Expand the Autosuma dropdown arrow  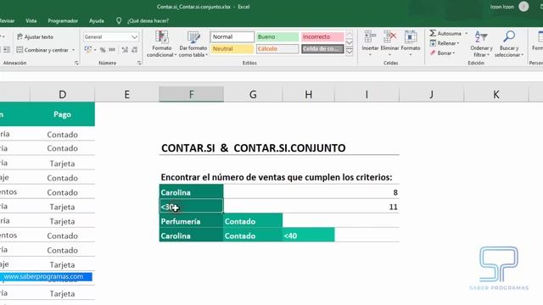click(466, 34)
